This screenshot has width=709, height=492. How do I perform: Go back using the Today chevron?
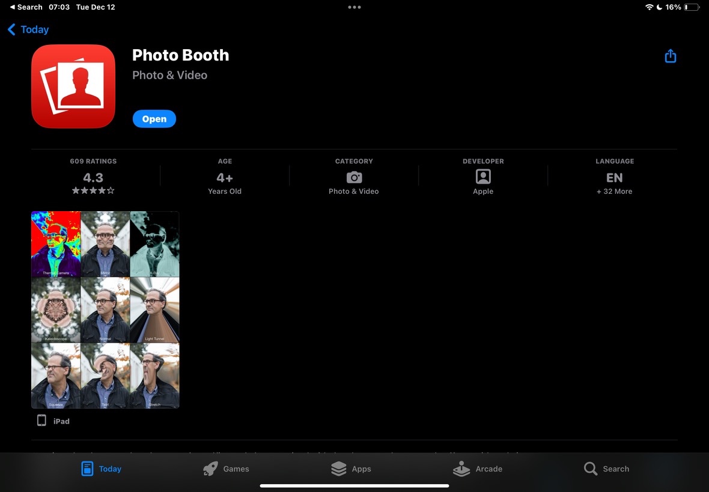click(28, 29)
